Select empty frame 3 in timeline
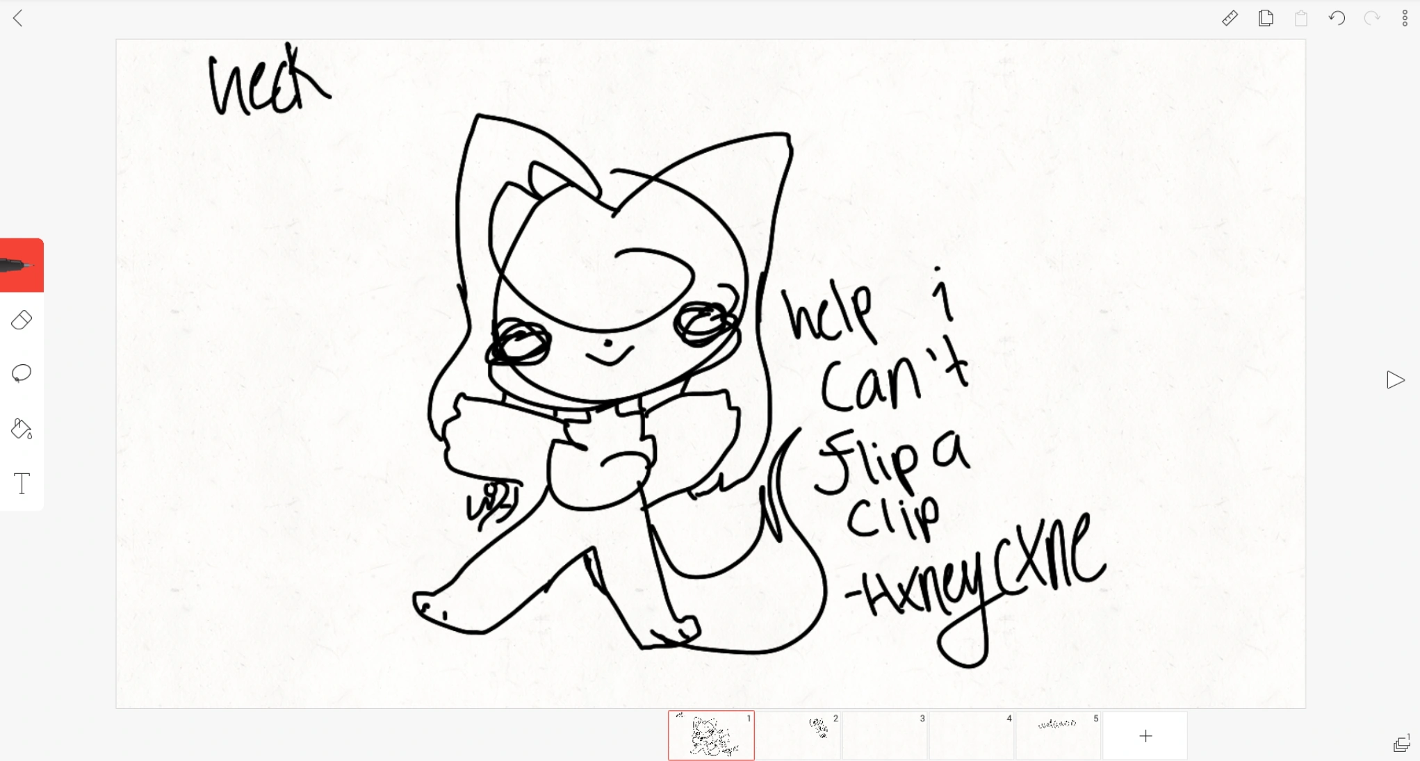 point(885,736)
